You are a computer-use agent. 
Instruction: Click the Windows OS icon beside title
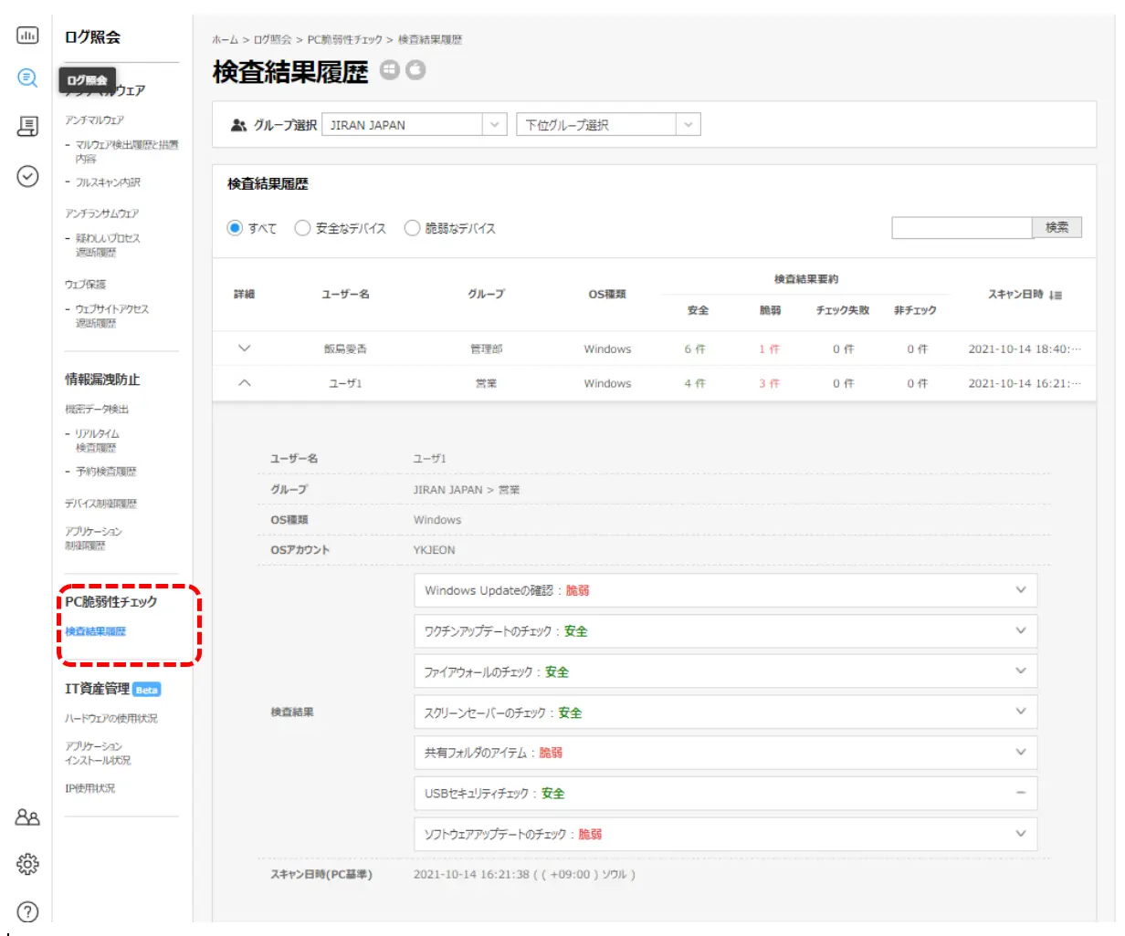point(390,70)
